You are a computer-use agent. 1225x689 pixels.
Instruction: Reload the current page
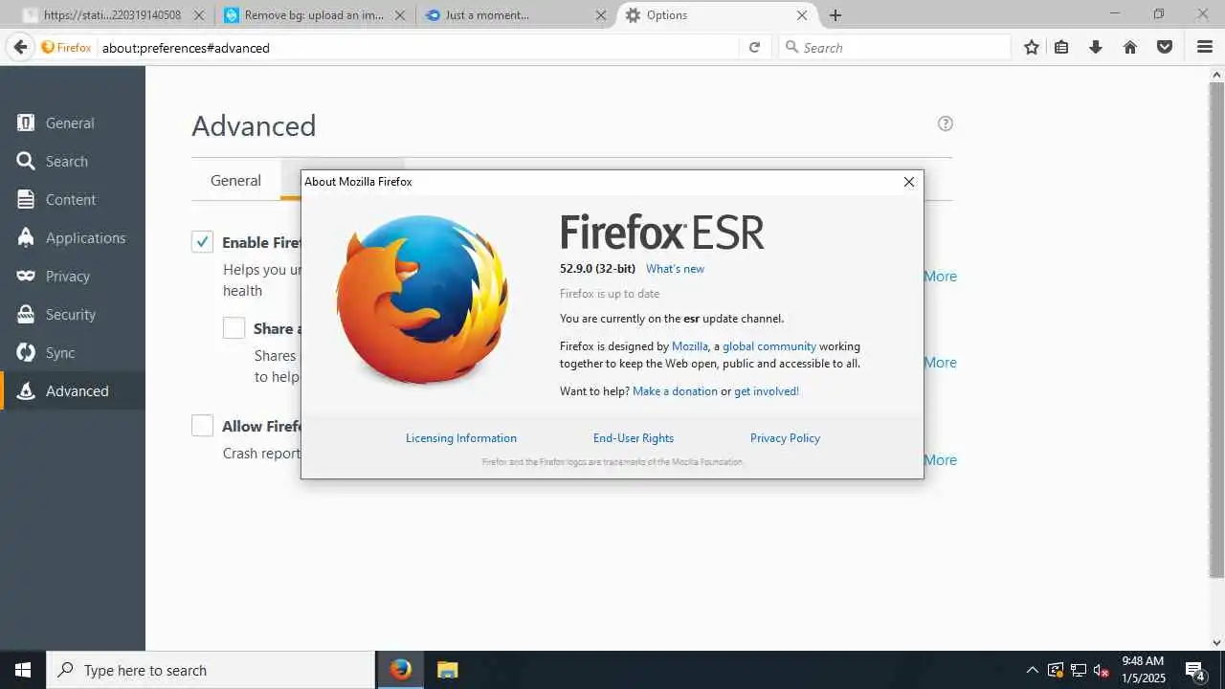click(x=754, y=47)
